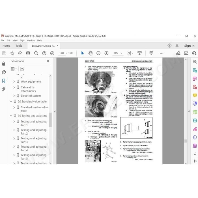Viewport: 198px width, 198px height.
Task: Collapse the 20 Standard value table bookmark
Action: click(11, 102)
